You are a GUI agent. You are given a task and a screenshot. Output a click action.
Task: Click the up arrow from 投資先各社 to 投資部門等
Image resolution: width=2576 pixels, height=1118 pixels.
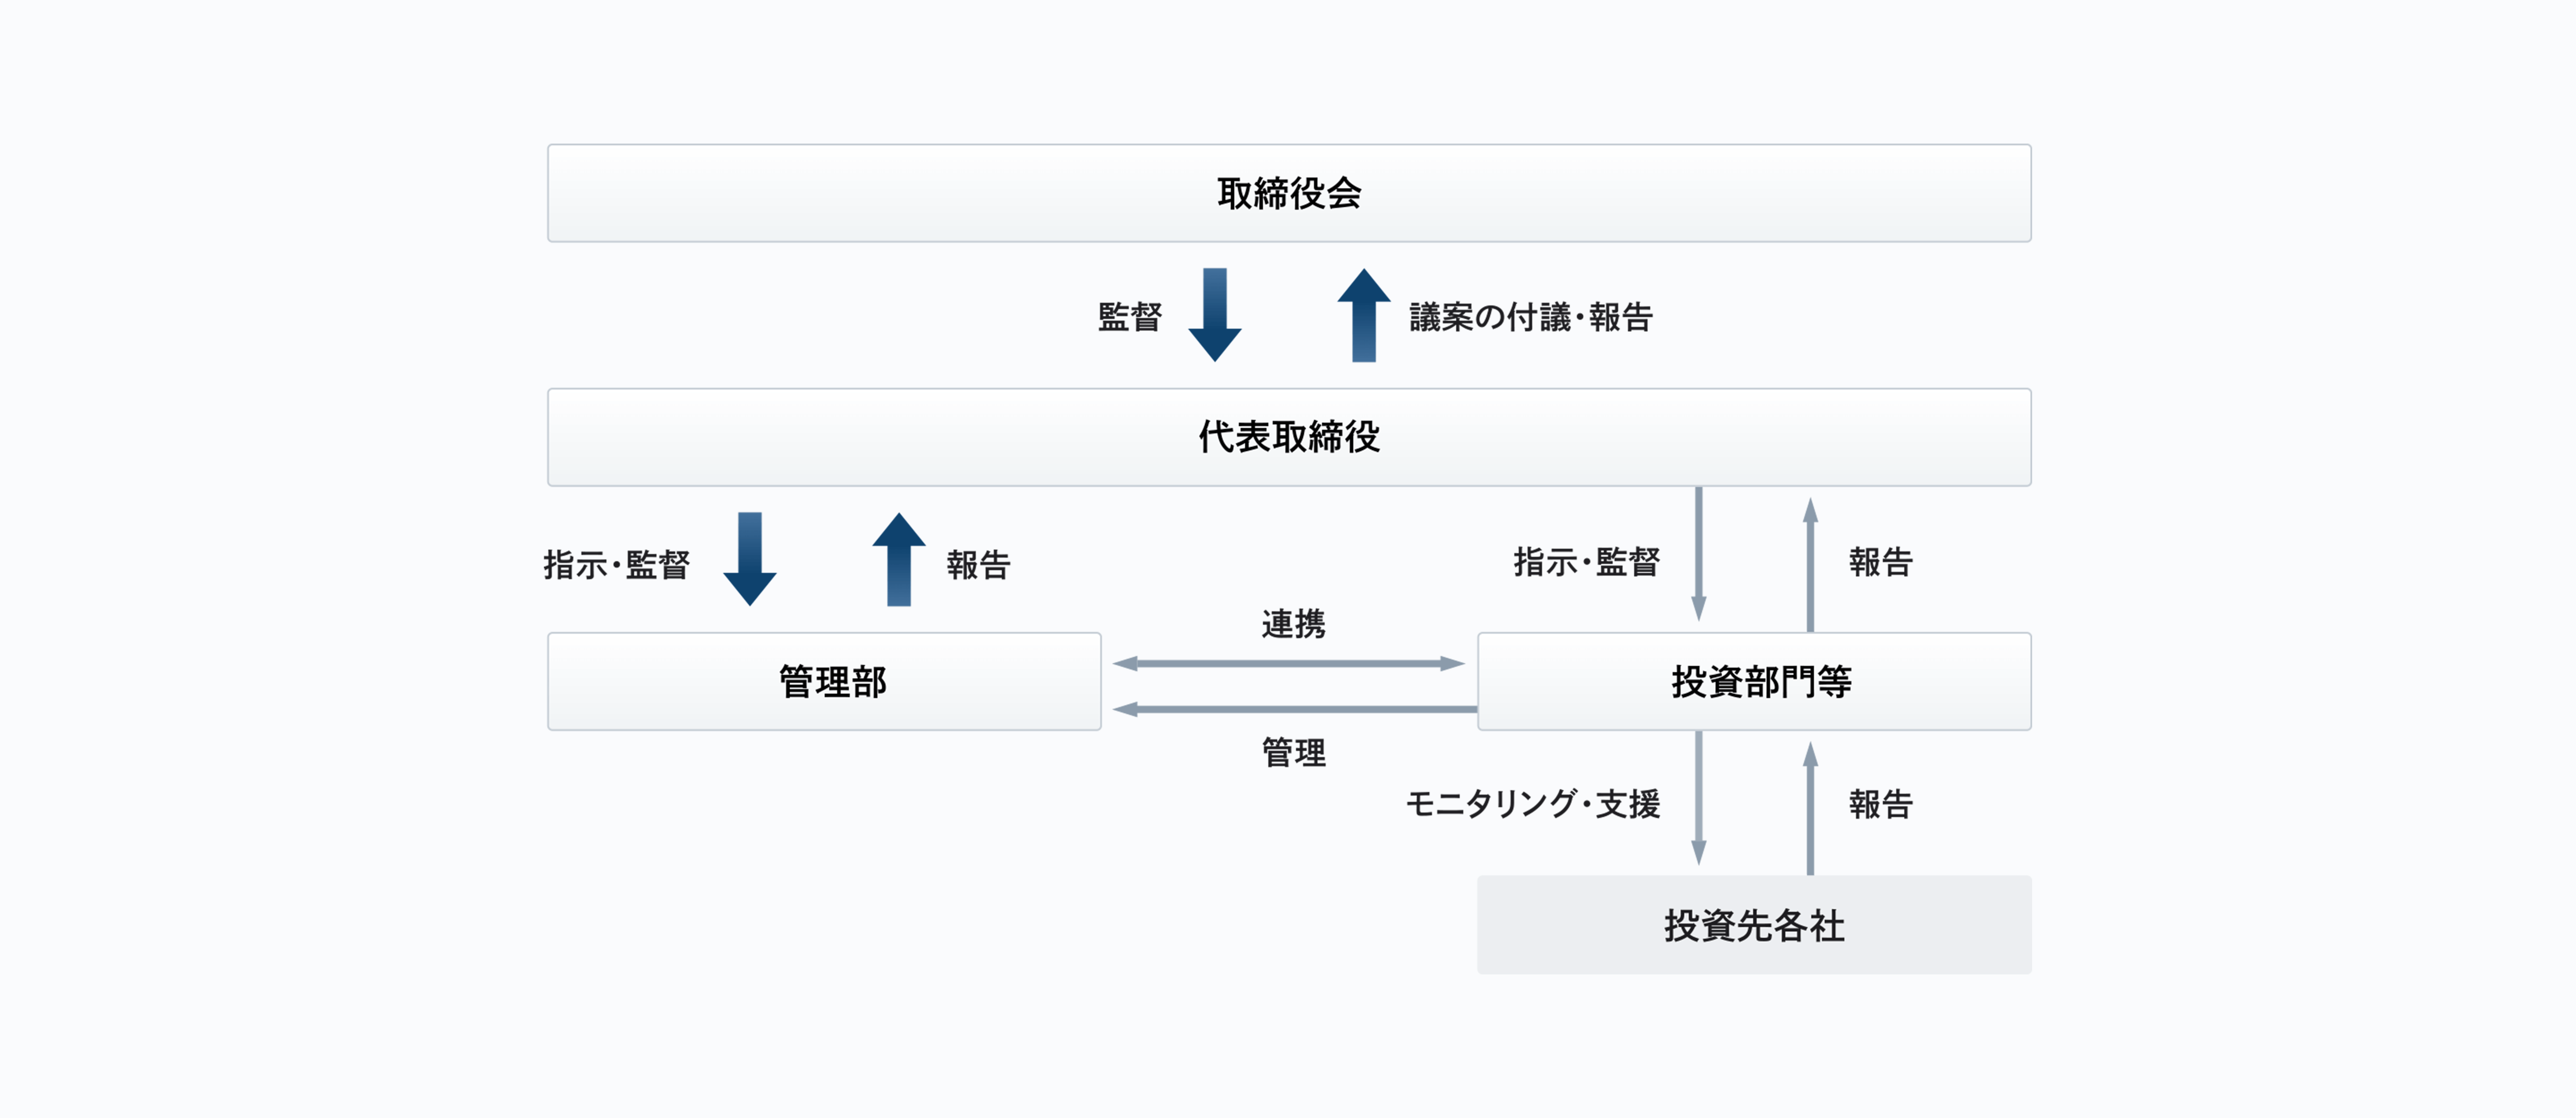1809,808
